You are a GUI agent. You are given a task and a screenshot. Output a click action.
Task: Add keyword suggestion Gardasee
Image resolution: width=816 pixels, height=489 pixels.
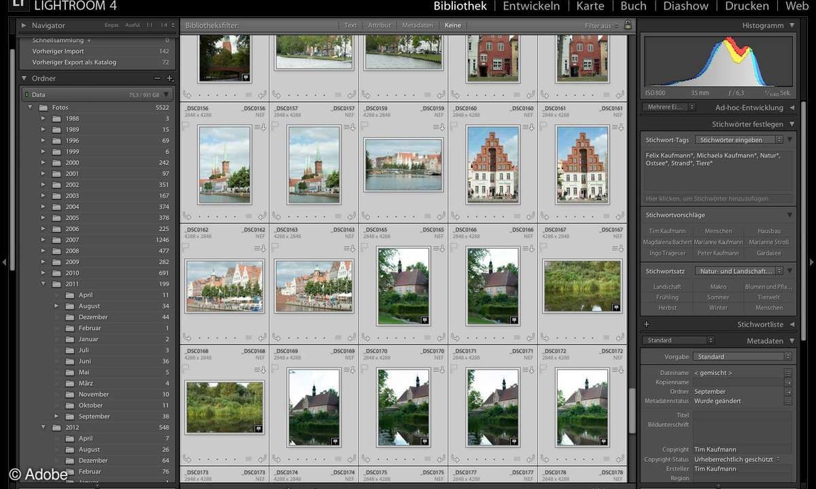[768, 253]
